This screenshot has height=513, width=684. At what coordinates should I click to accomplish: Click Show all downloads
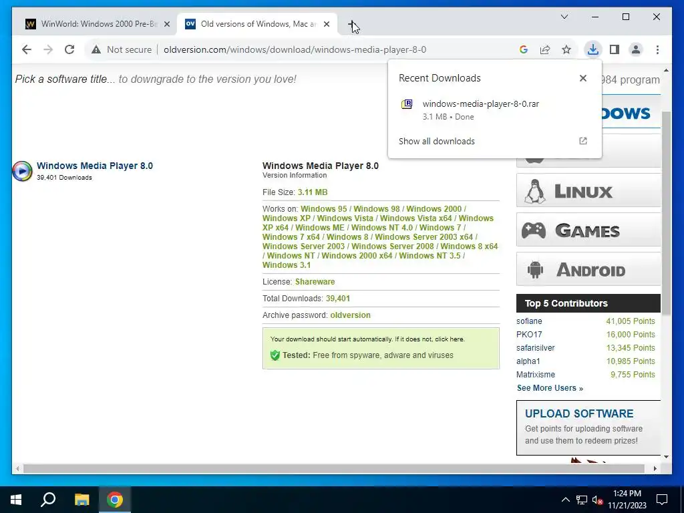[437, 142]
